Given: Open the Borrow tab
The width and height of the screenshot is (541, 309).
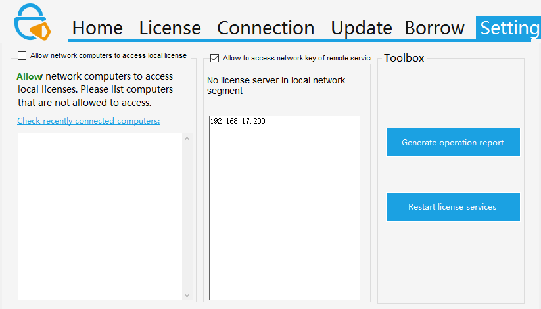Looking at the screenshot, I should click(x=435, y=28).
